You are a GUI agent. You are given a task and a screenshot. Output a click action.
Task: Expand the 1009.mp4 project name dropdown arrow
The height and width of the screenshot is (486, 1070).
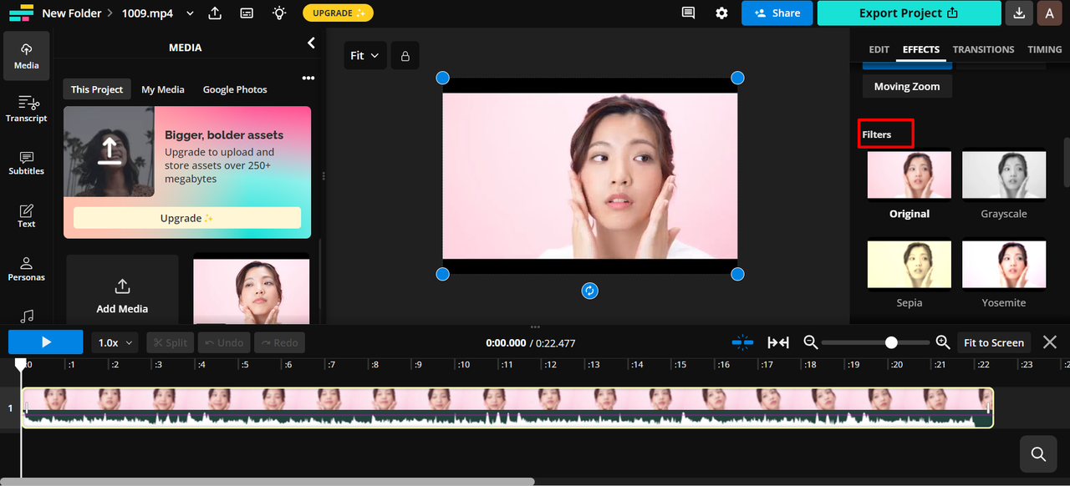[x=190, y=13]
